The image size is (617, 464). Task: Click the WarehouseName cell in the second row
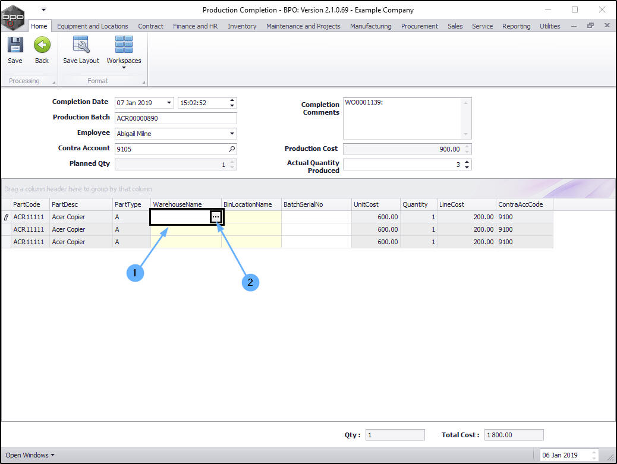coord(185,229)
